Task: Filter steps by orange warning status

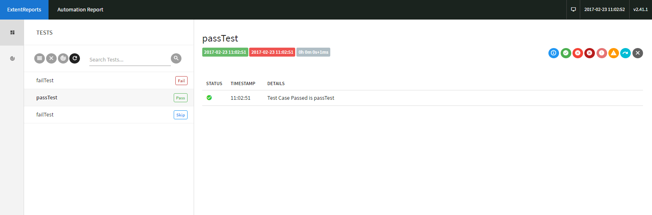Action: [x=614, y=53]
